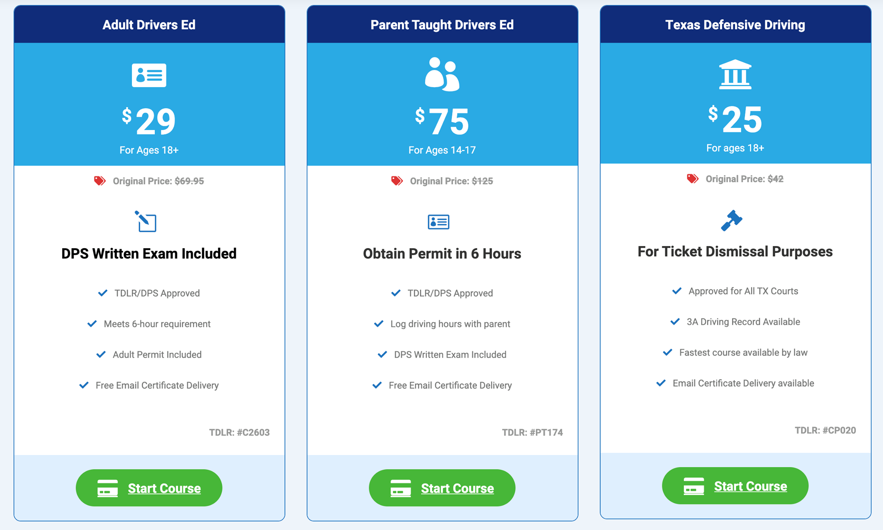The width and height of the screenshot is (883, 530).
Task: Click the Adult Drivers Ed header
Action: (x=149, y=25)
